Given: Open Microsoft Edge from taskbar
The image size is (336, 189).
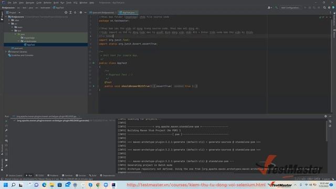Looking at the screenshot, I should (44, 185).
